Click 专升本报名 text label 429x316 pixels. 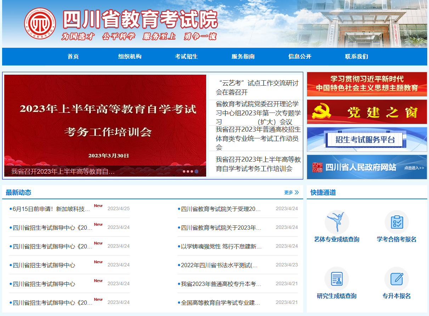point(397,296)
